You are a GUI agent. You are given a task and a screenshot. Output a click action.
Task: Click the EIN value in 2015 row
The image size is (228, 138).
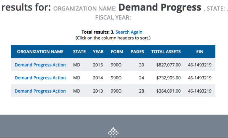pos(200,65)
